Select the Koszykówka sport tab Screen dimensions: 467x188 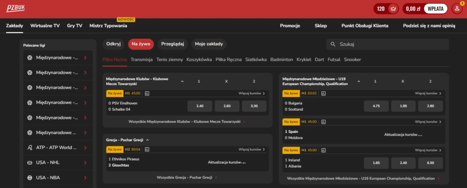[199, 59]
